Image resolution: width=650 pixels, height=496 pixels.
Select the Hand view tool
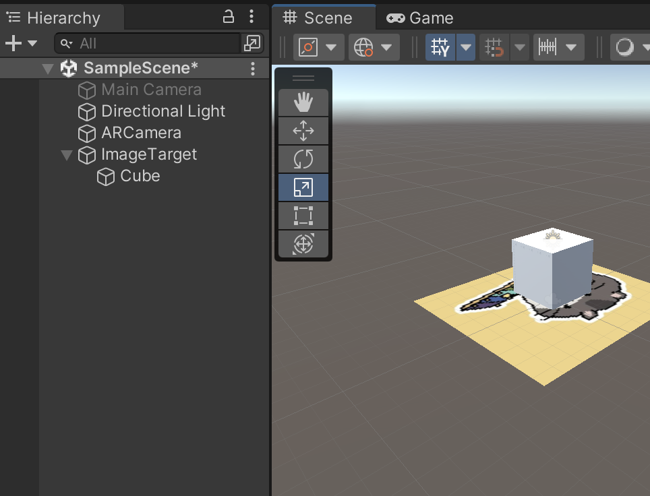[x=303, y=102]
